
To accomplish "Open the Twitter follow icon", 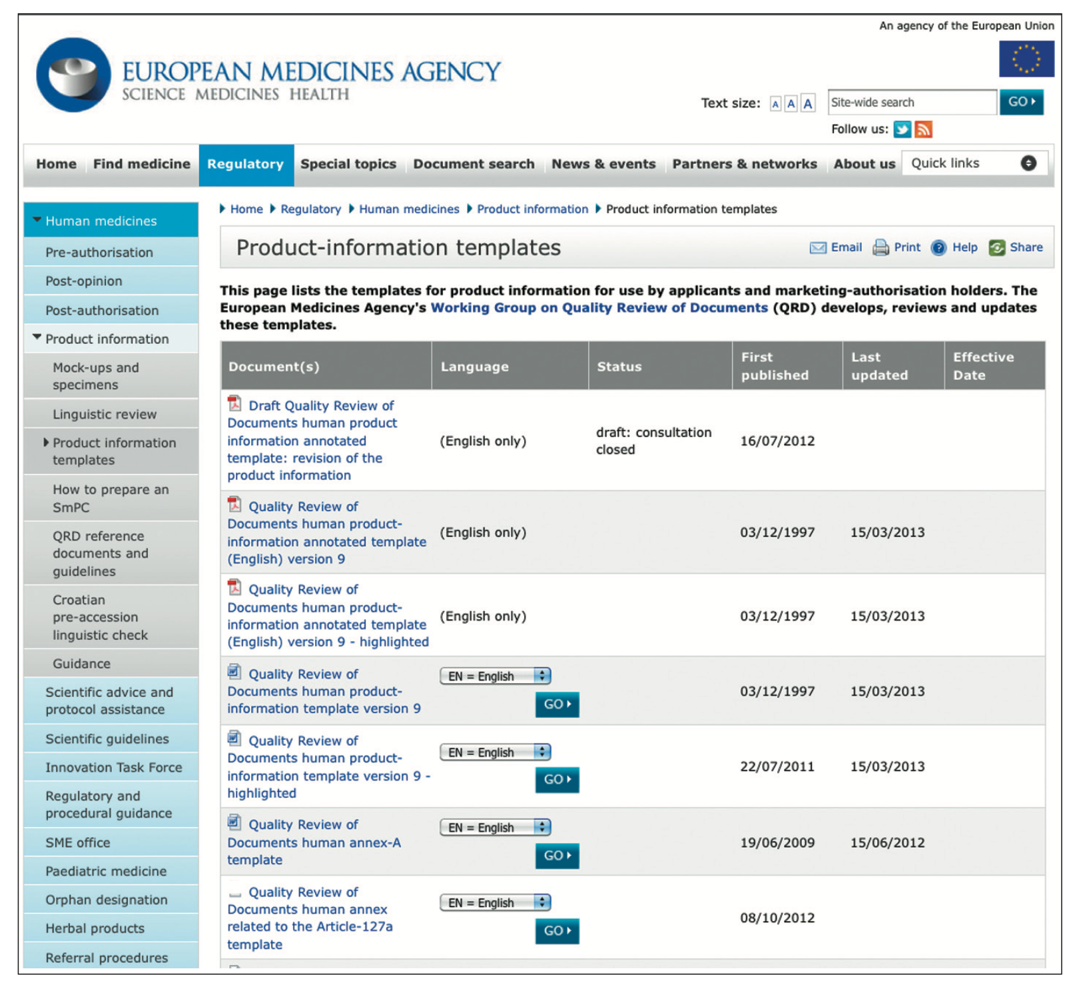I will pos(902,129).
